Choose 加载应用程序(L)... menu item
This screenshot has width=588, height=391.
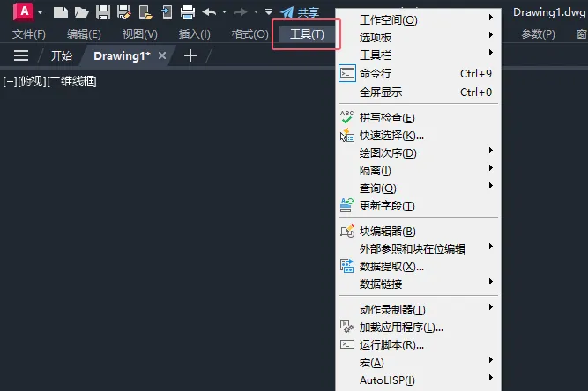(x=418, y=328)
